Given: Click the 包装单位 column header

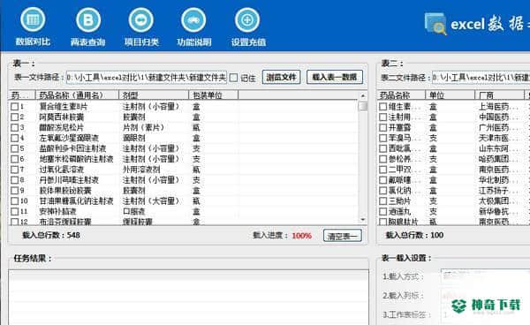Looking at the screenshot, I should pos(213,95).
